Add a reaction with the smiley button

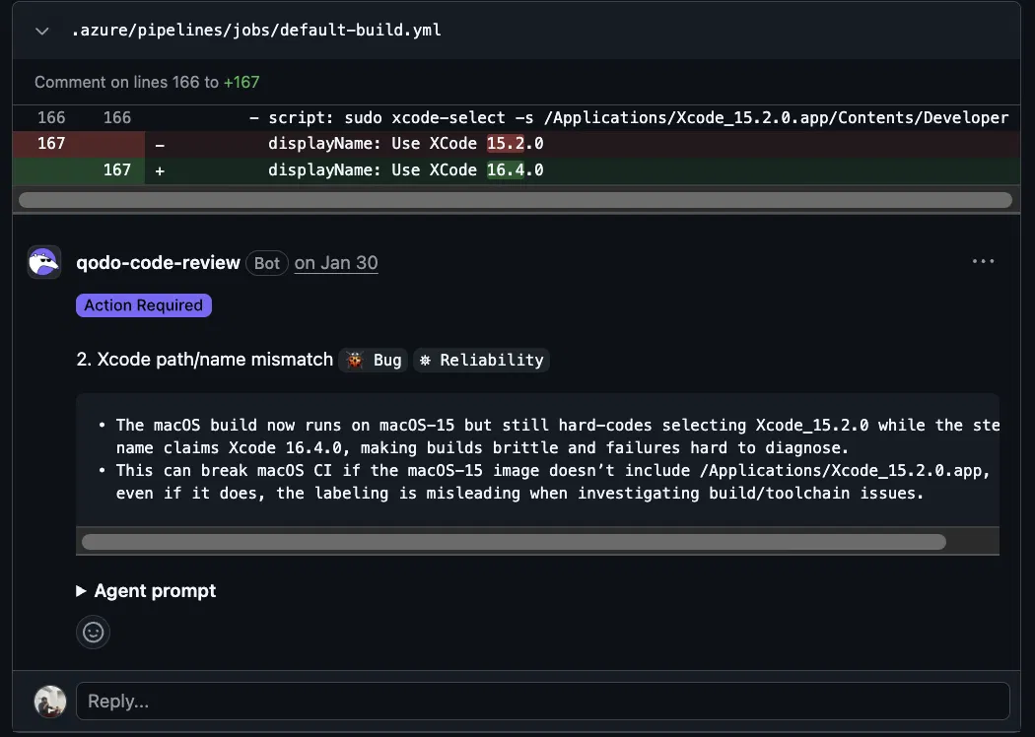(x=93, y=633)
